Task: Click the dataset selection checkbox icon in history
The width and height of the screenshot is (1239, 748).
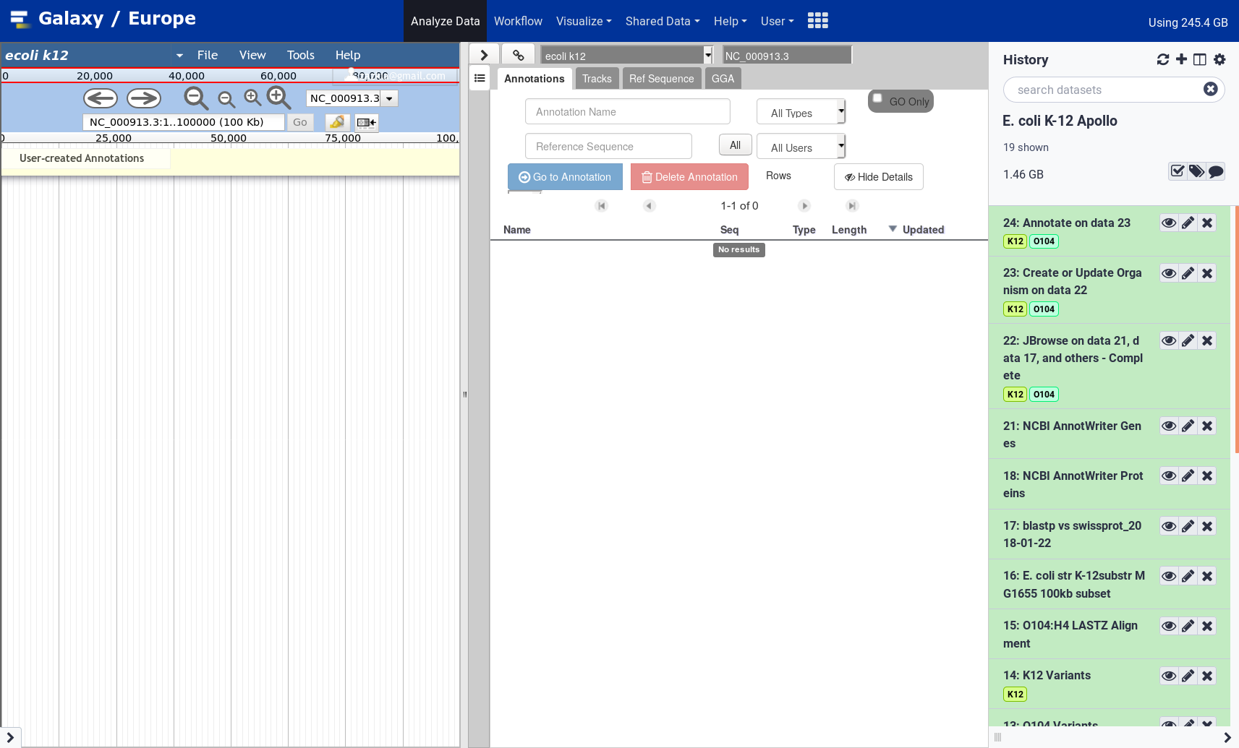Action: (1178, 171)
